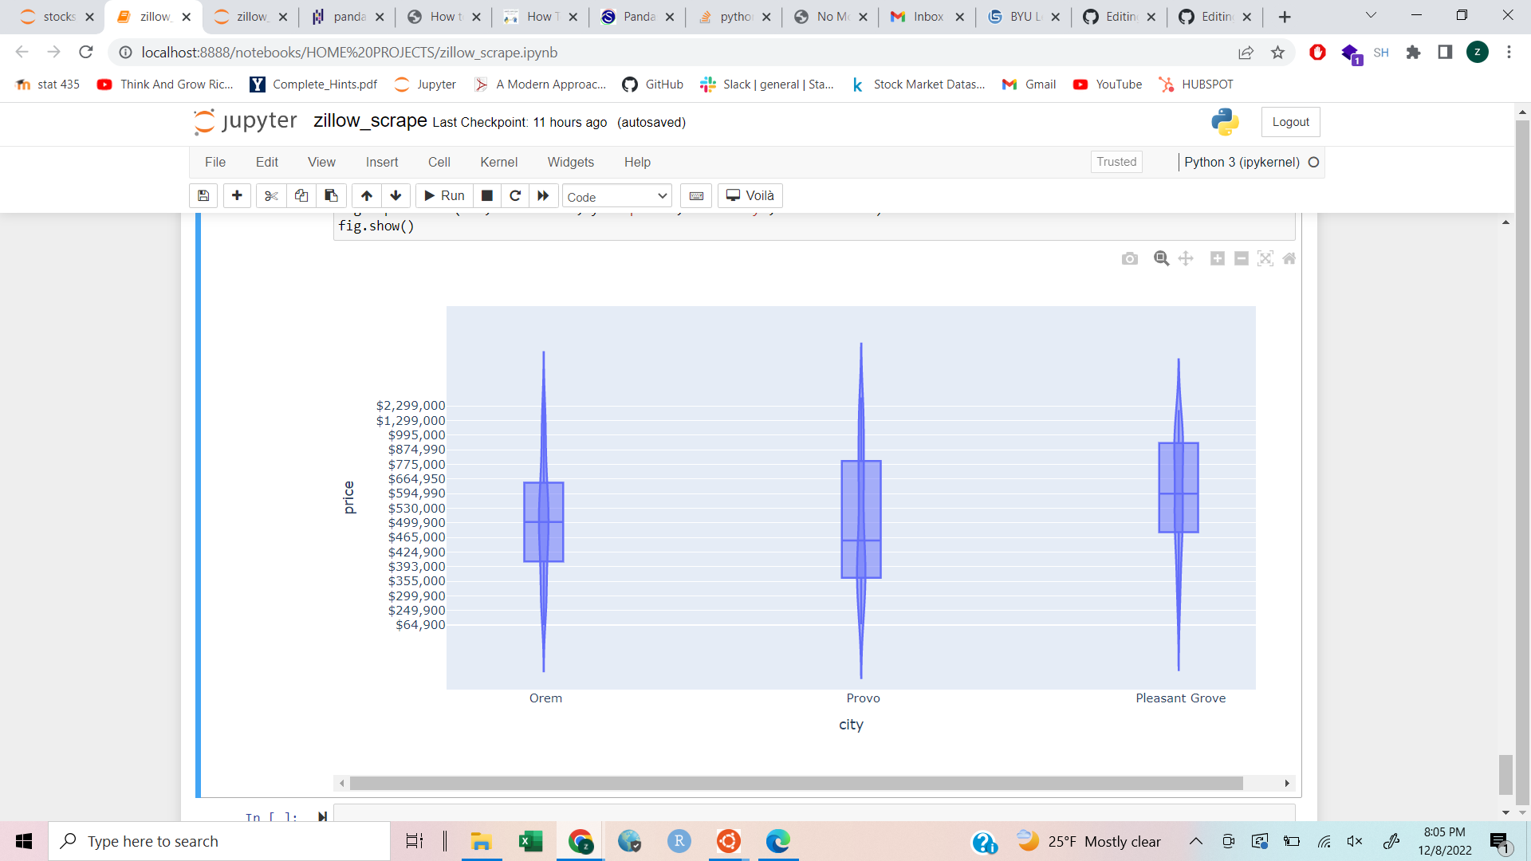Cut selected cells with scissors icon

[271, 196]
